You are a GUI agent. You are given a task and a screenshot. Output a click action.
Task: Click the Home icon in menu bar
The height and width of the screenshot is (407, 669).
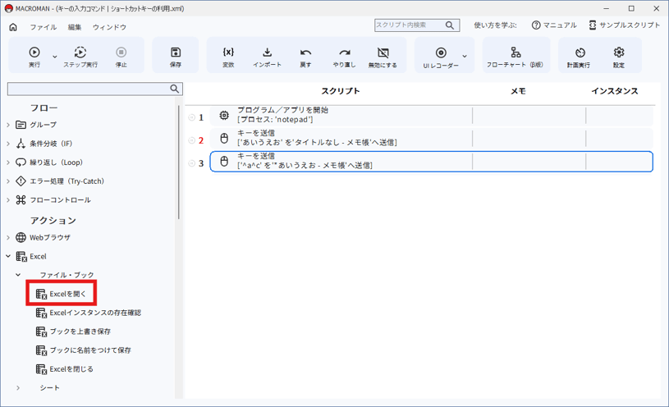(13, 27)
